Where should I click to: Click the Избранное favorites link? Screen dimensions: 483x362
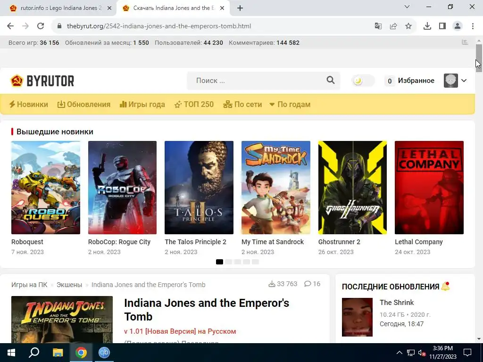click(x=416, y=81)
